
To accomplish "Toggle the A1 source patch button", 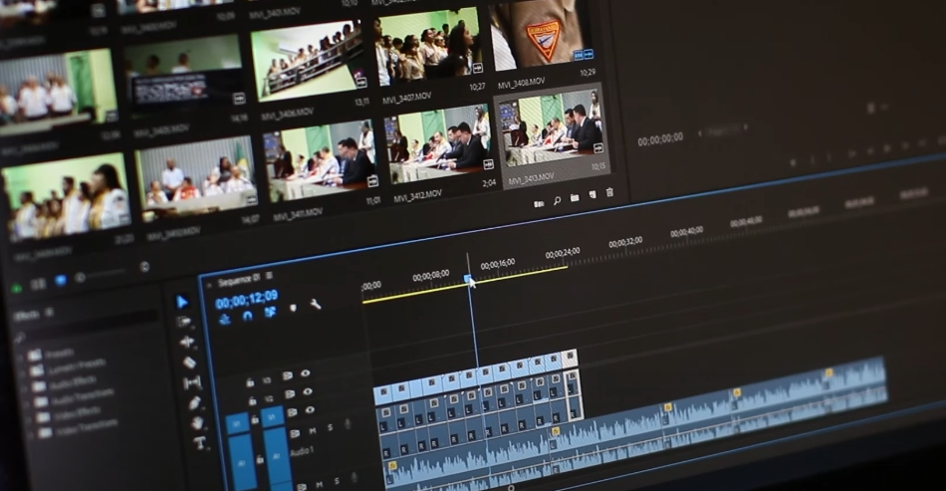I will [241, 463].
